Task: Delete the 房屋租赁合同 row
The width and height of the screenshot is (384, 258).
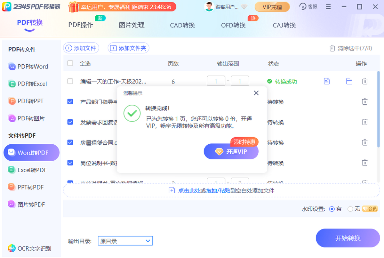Action: (364, 142)
